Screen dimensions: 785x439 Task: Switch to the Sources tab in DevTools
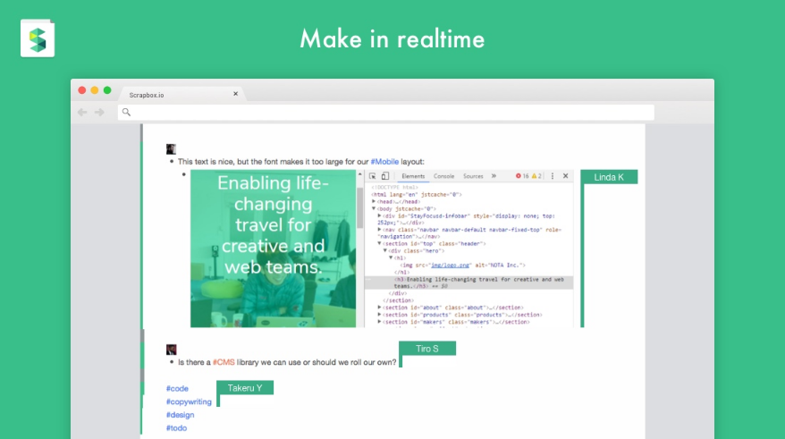point(473,176)
